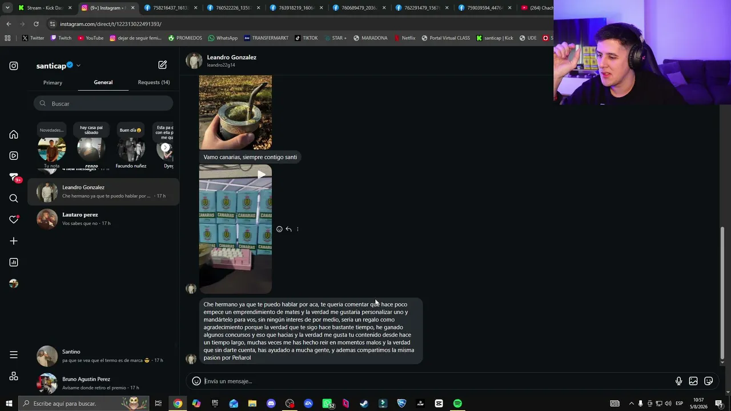Open the Leandro Gonzalez conversation
The width and height of the screenshot is (731, 411).
(x=103, y=192)
